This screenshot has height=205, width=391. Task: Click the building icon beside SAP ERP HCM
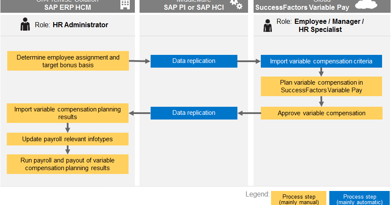(125, 4)
